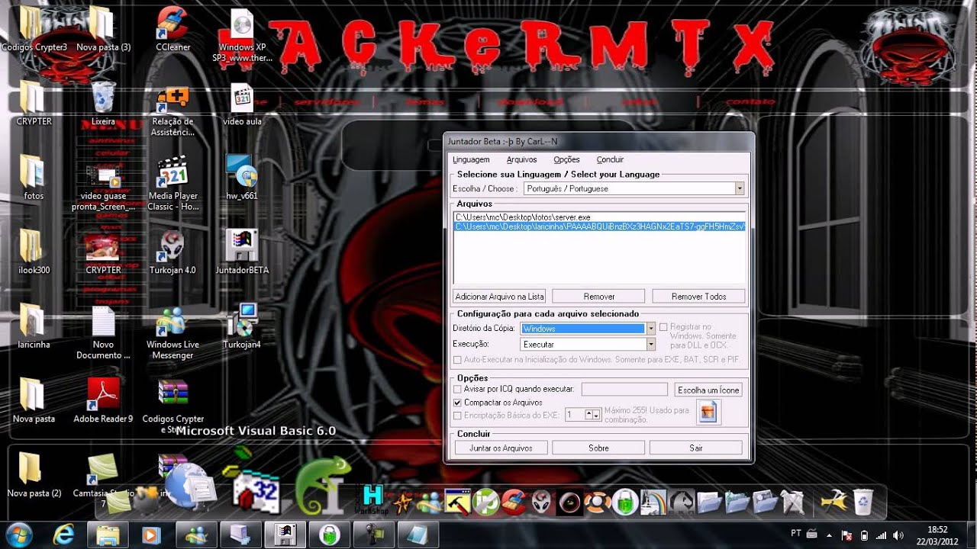Open the Arquivos menu
The width and height of the screenshot is (977, 549).
pos(522,160)
